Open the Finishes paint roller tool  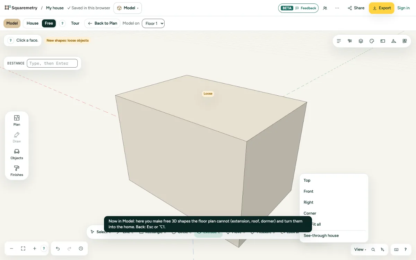pos(17,171)
